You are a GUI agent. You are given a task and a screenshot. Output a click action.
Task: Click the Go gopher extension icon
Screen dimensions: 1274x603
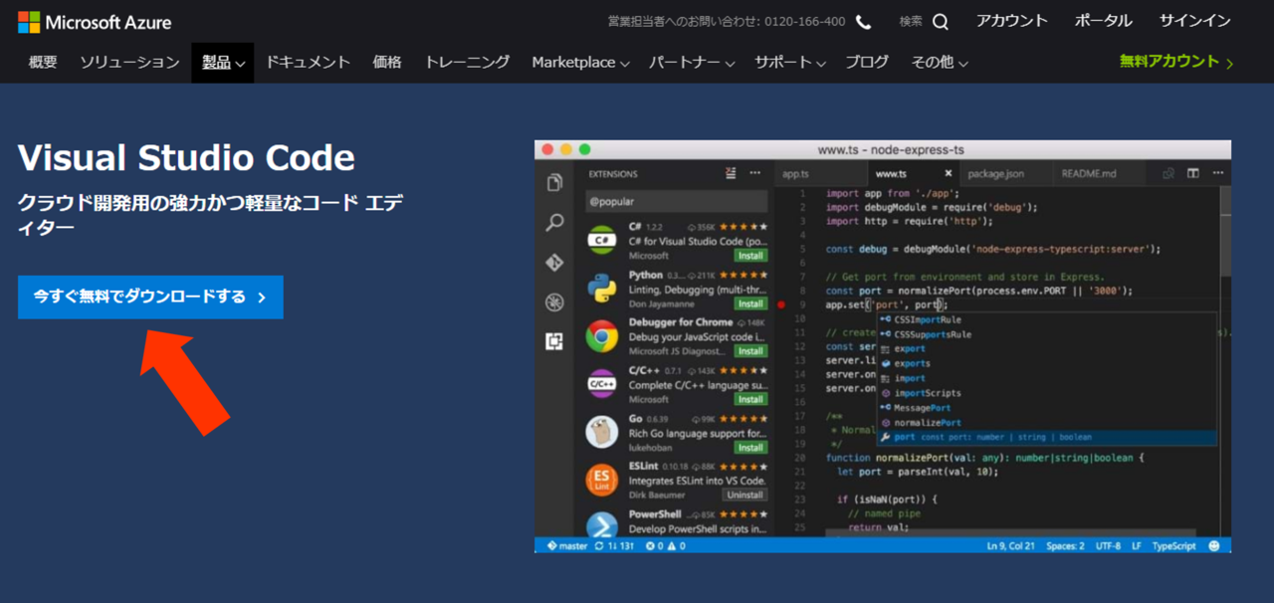[601, 431]
